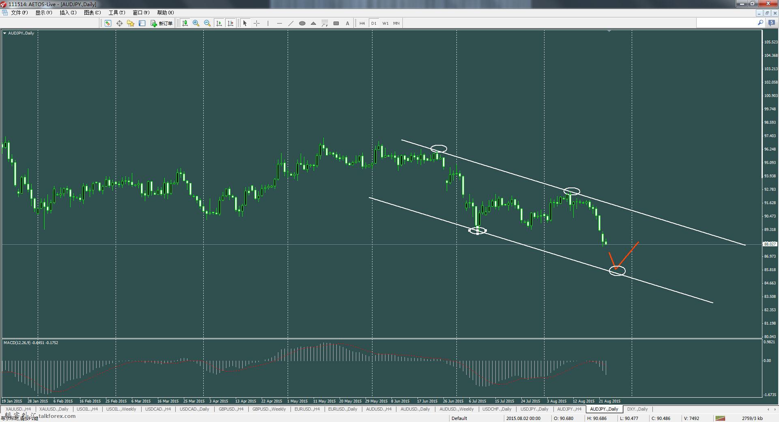Switch to the DXY.,Daily chart tab
The height and width of the screenshot is (422, 779).
tap(637, 409)
